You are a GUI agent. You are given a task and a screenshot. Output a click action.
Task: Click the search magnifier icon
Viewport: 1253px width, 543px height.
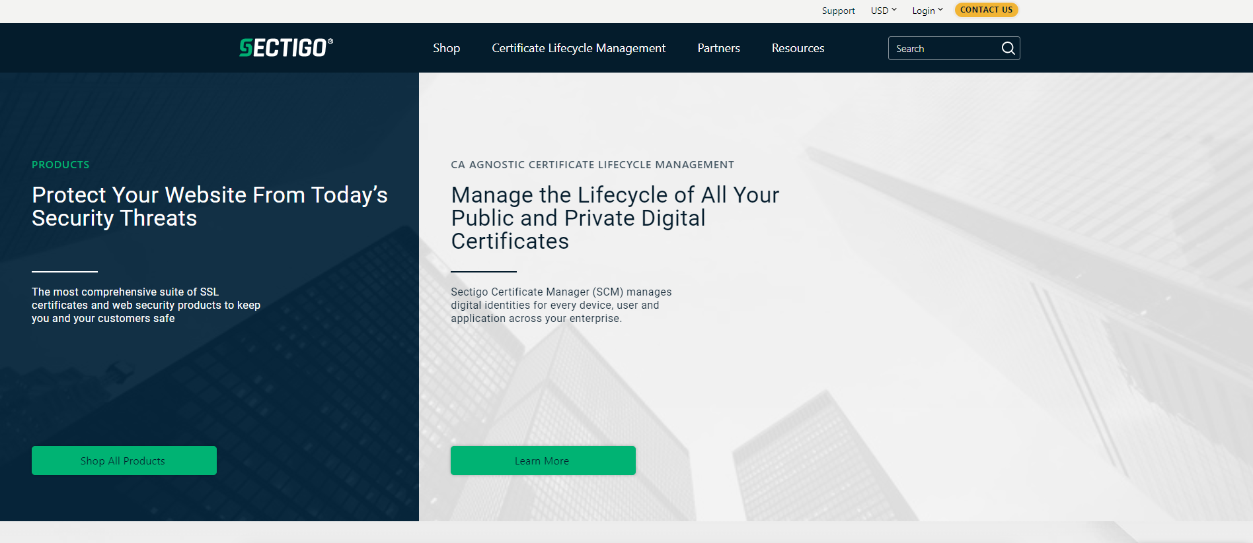point(1008,48)
